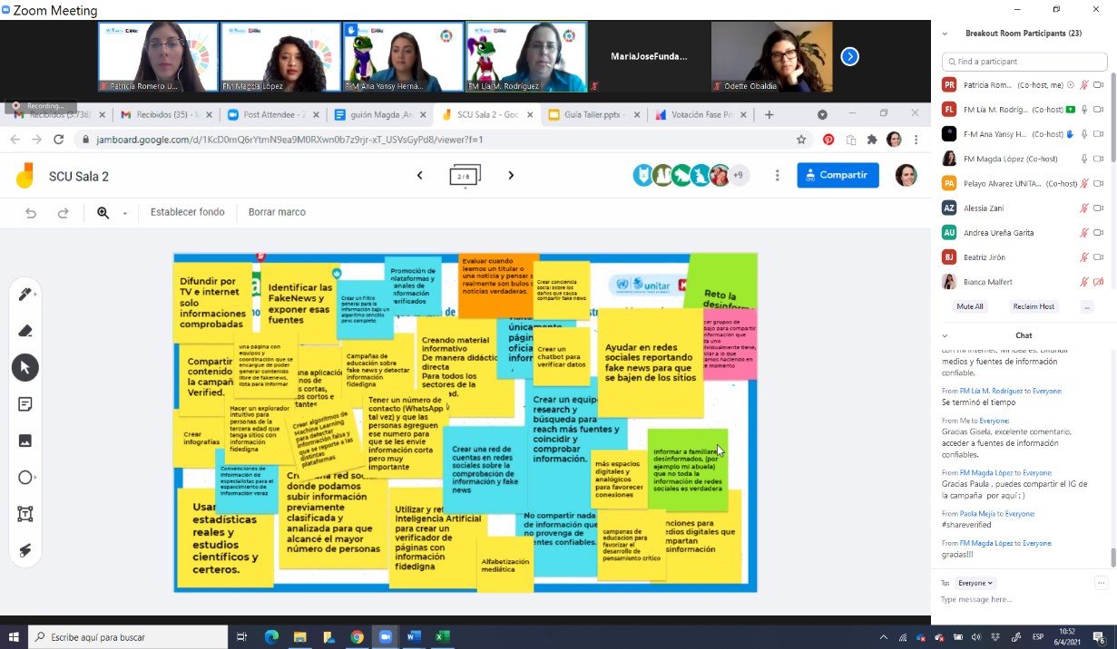Screen dimensions: 1117x649
Task: Select the circle shape tool
Action: [x=25, y=478]
